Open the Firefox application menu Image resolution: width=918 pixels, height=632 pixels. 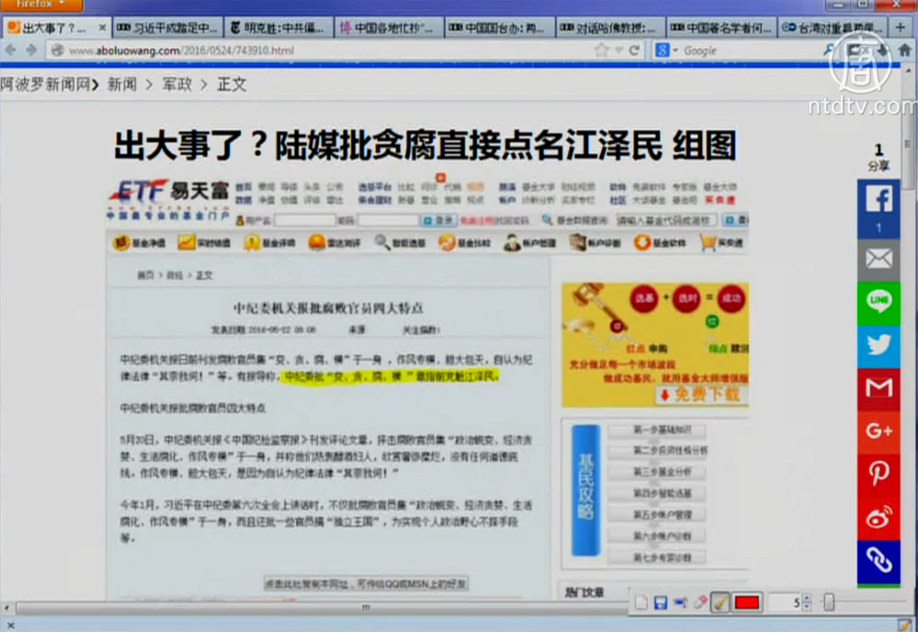41,5
